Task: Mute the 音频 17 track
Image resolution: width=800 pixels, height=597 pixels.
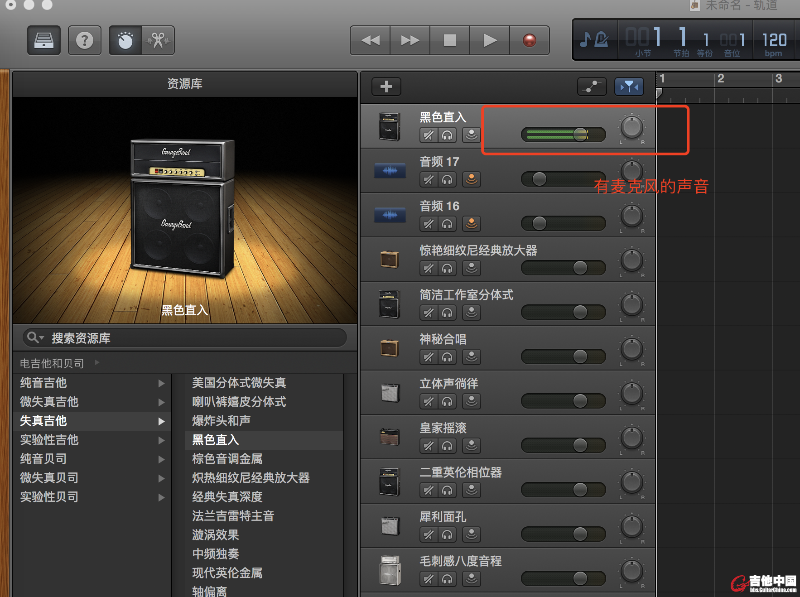Action: pos(429,179)
